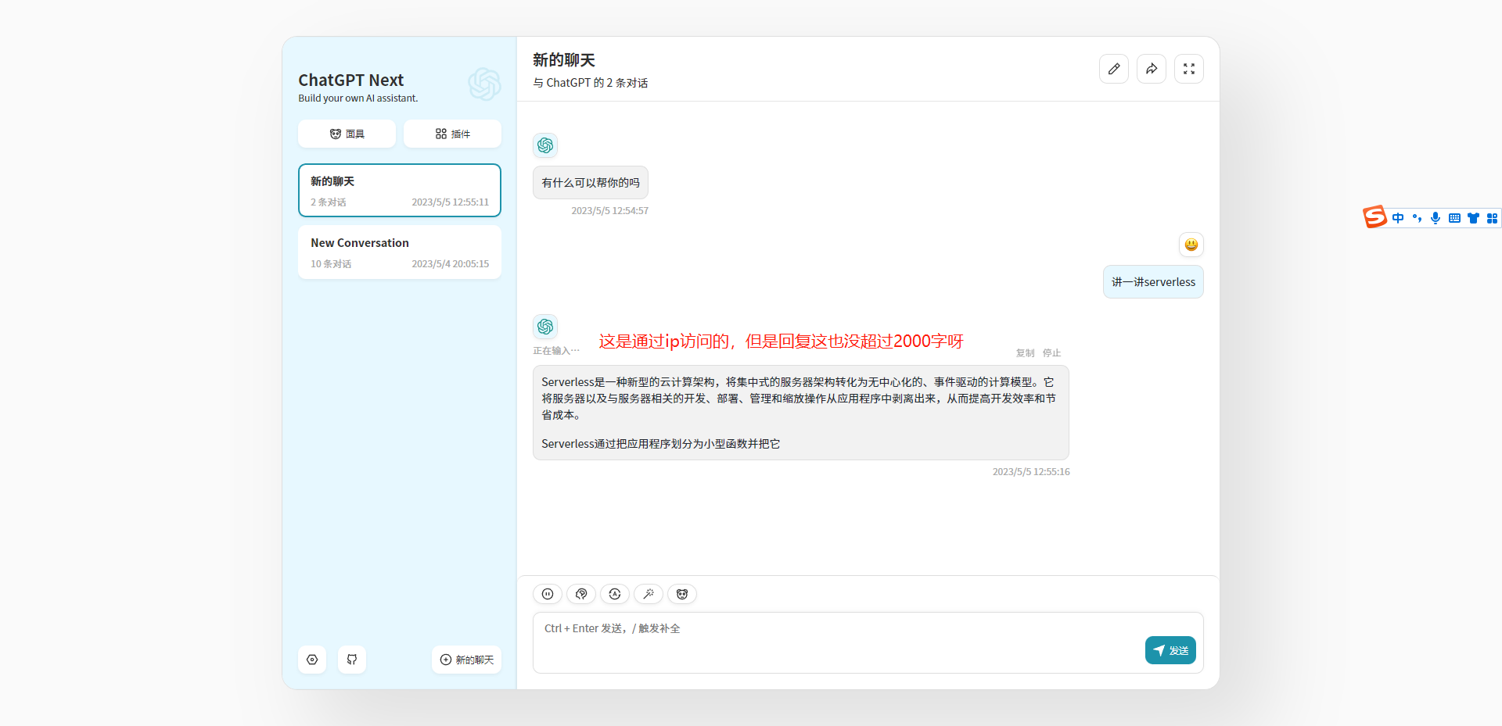Click 复制 to copy the Serverless reply
This screenshot has height=726, width=1502.
(1023, 352)
